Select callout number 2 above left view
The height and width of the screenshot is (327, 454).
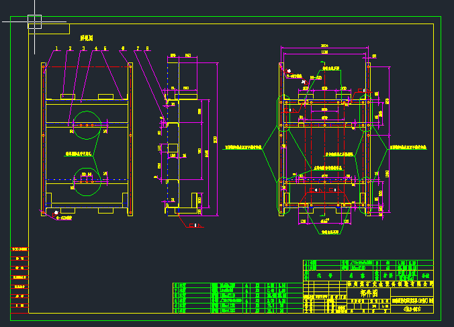coord(70,48)
